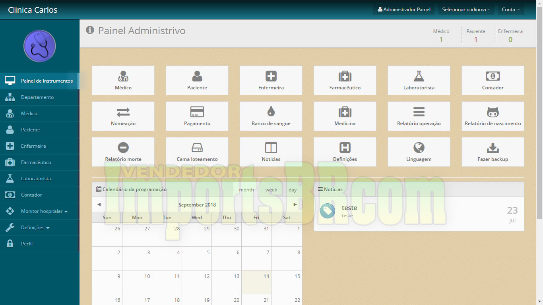Select Médico in the sidebar

(40, 114)
